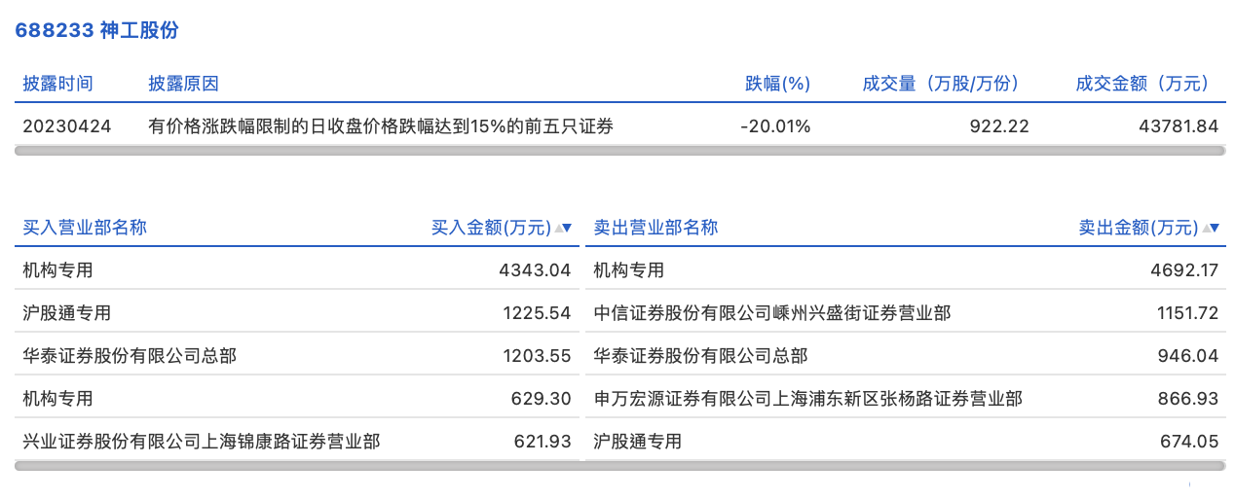Open 中信证券股份有限公司嵊州兴盛街证券营业部 entry
Viewport: 1235px width, 500px height.
[x=772, y=313]
